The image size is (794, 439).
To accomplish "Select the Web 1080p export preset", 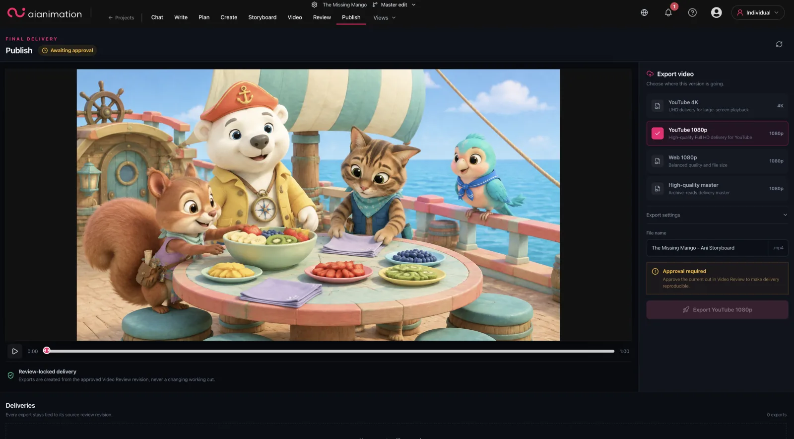I will [x=717, y=161].
